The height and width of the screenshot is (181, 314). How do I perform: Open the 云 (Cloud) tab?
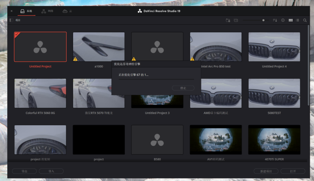pyautogui.click(x=67, y=11)
